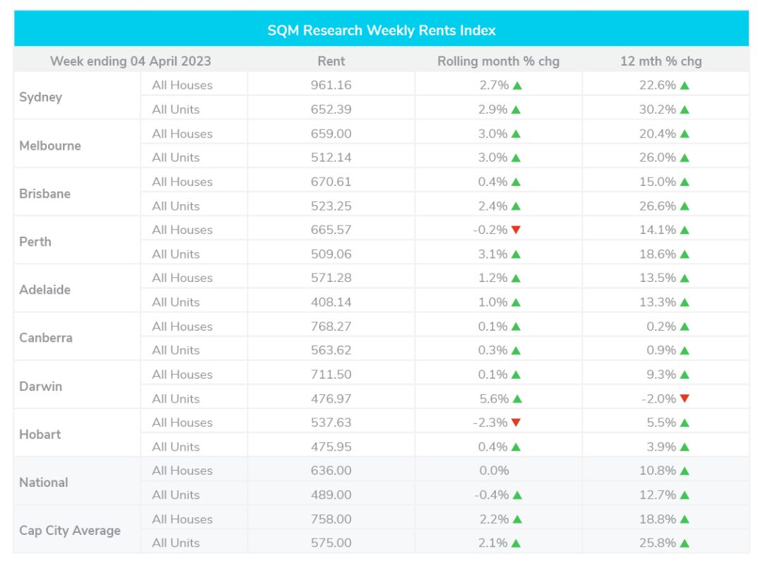
Task: Click the green up arrow beside 18.8%
Action: (x=685, y=519)
